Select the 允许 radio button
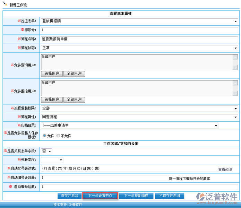Screen dimensions: 241x208 (x=44, y=136)
